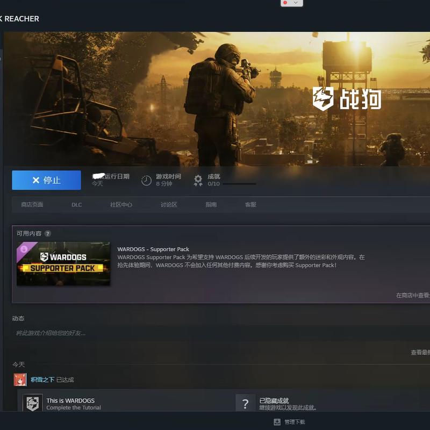The height and width of the screenshot is (430, 430).
Task: Click the 成就 0/10 achievements label
Action: tap(213, 180)
